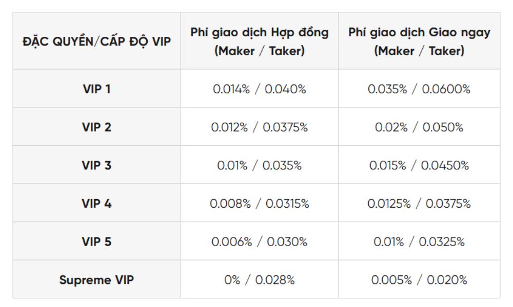This screenshot has height=307, width=513.
Task: Select the "Phí giao dịch Giao ngay" header
Action: click(x=419, y=42)
